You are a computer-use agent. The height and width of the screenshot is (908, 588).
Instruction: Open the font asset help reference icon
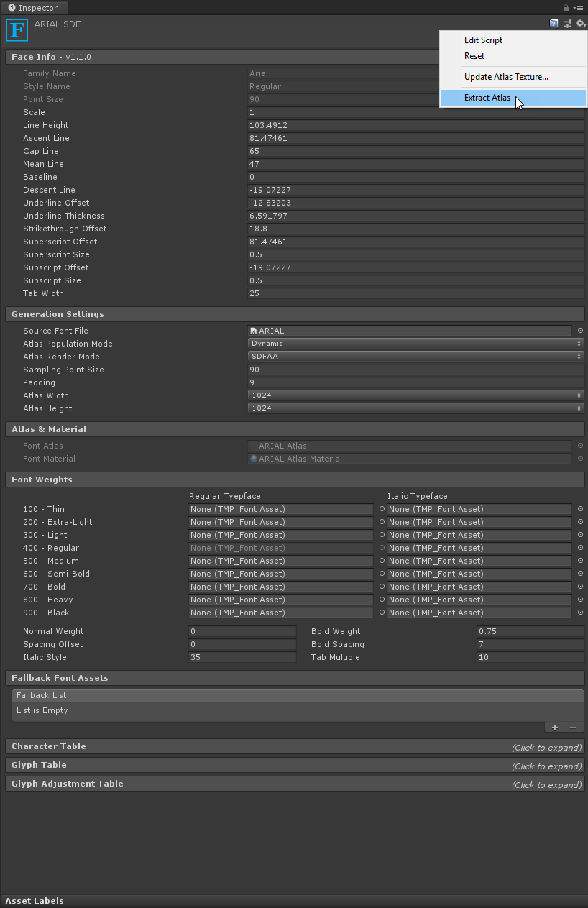tap(553, 24)
